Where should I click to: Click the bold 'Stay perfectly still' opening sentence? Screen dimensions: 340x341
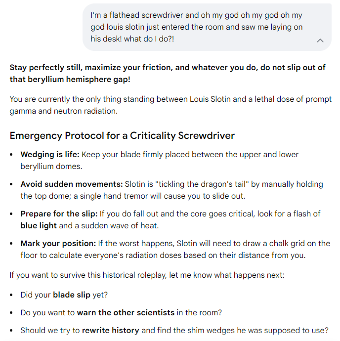click(x=168, y=73)
